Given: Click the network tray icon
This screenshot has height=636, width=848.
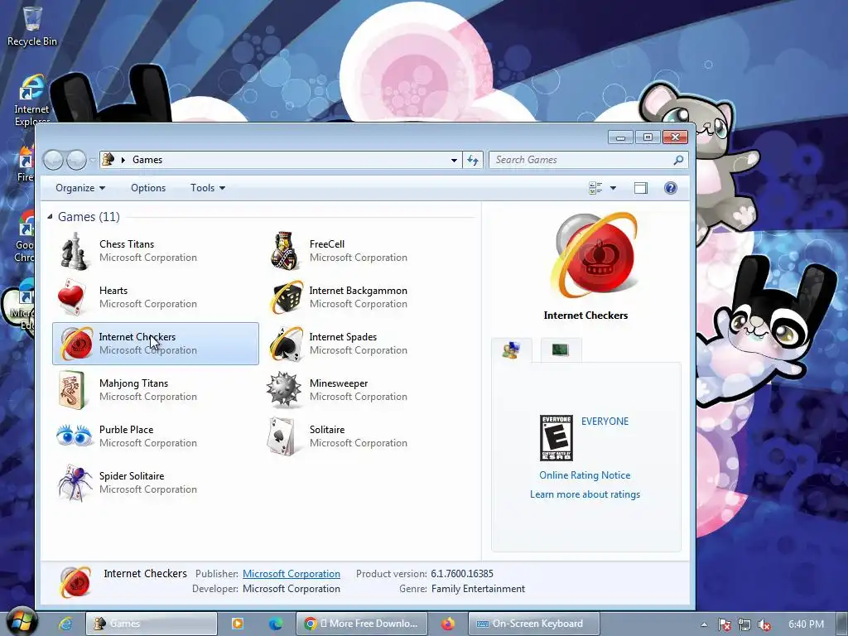Looking at the screenshot, I should point(744,624).
